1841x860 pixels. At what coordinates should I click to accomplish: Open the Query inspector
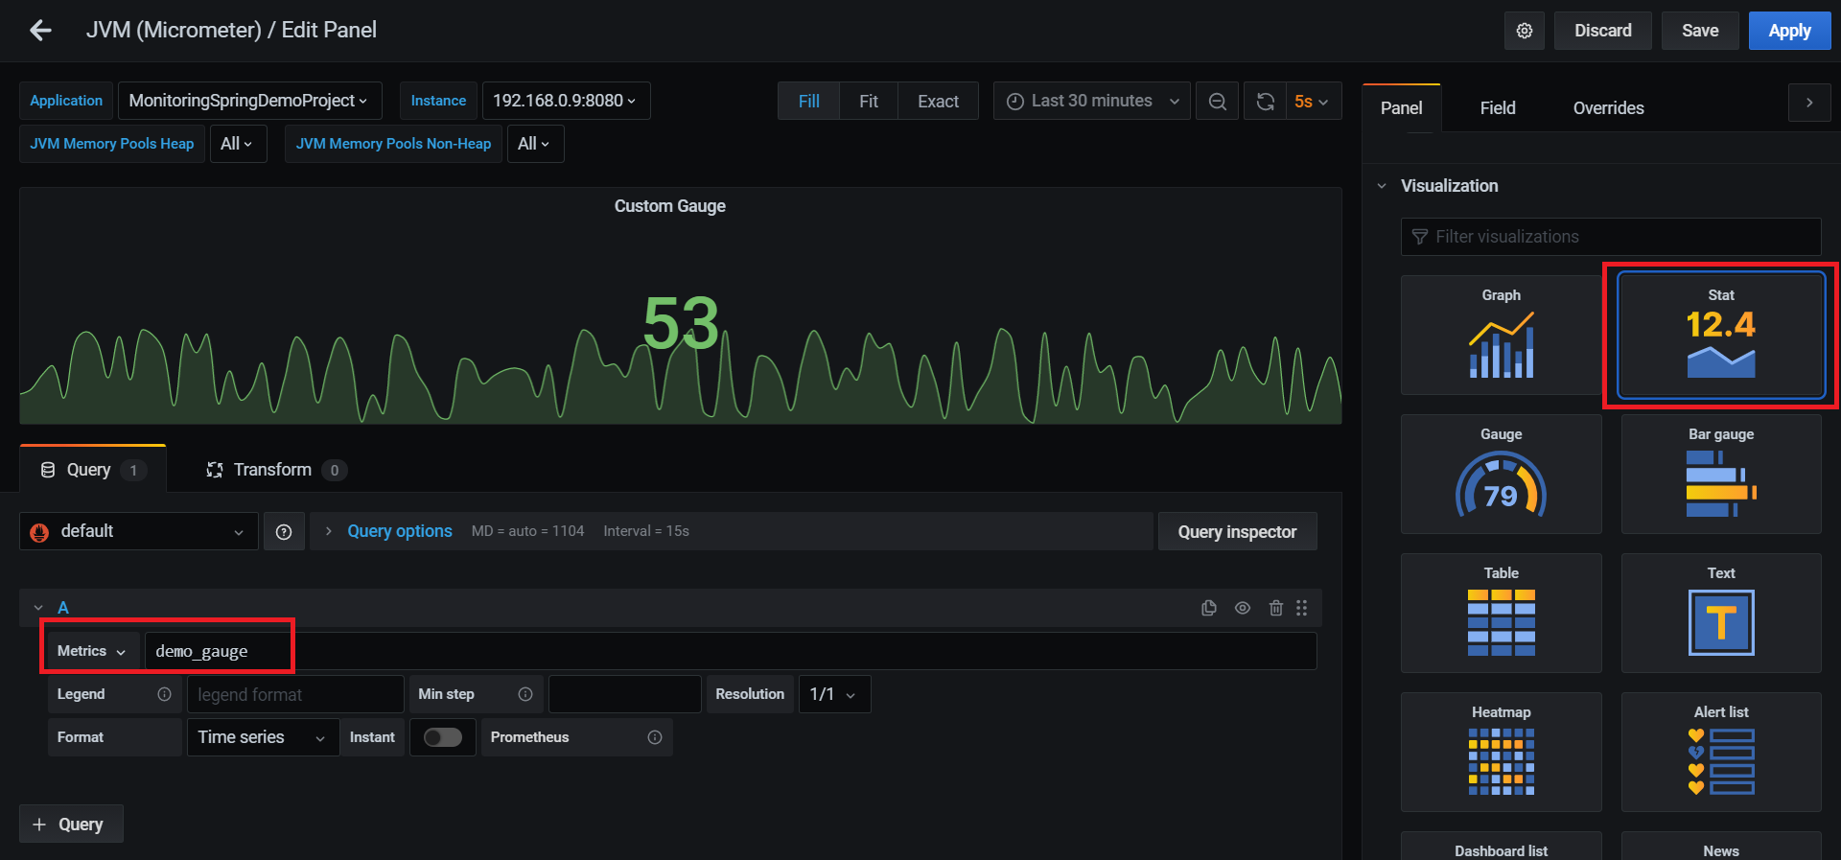1237,532
